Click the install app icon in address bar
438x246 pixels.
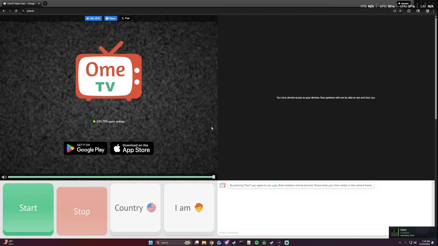[x=395, y=11]
